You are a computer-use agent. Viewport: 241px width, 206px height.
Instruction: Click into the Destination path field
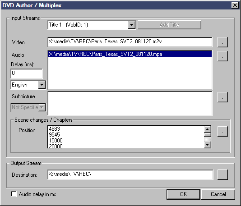coord(130,174)
